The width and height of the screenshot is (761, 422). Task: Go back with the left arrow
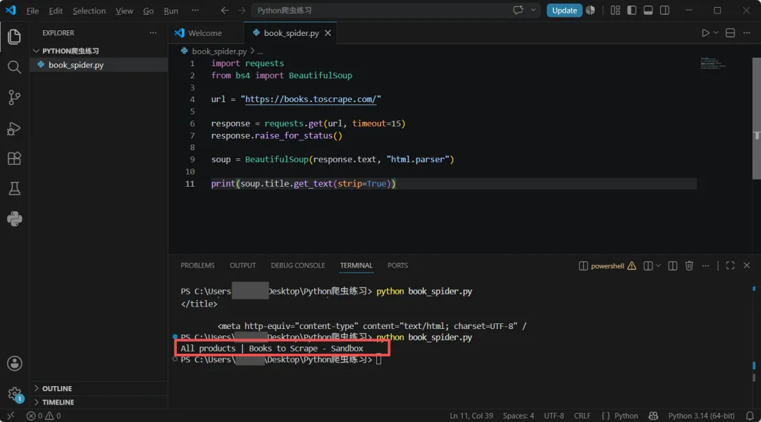[x=225, y=10]
